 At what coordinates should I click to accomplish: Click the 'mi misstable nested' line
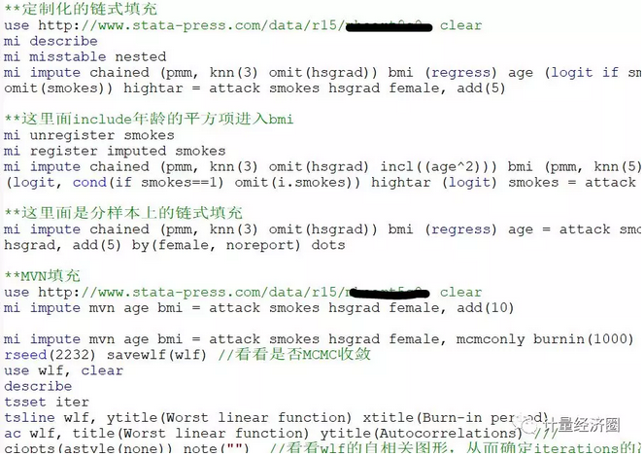tap(85, 56)
